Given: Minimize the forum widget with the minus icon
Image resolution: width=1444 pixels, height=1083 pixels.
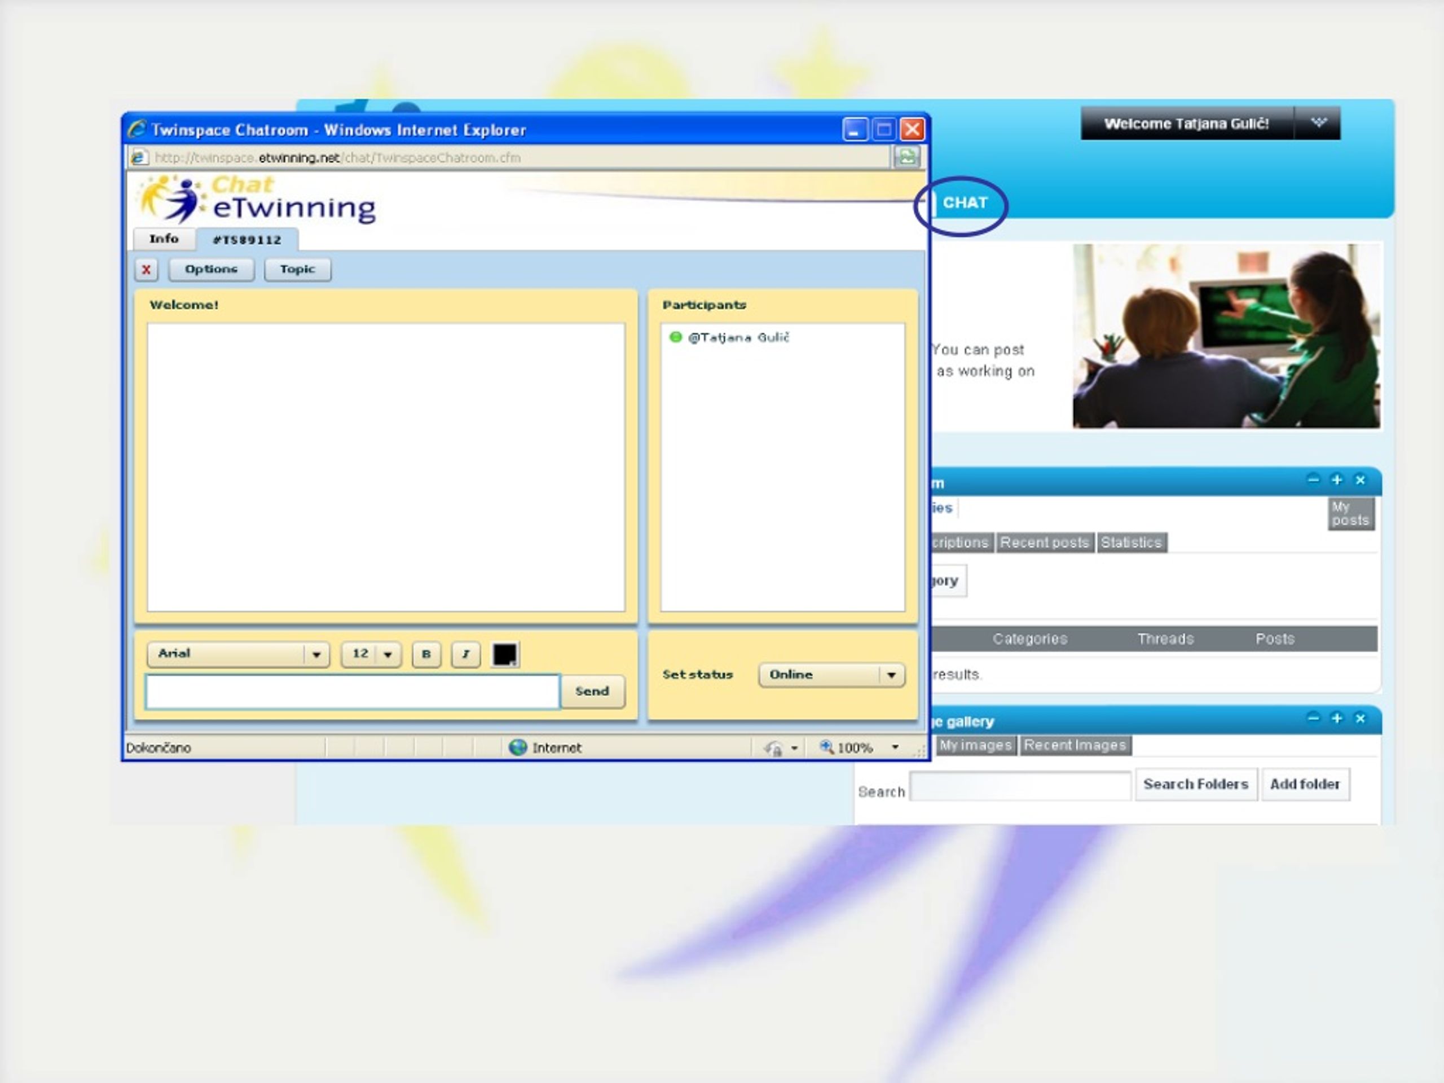Looking at the screenshot, I should 1314,480.
